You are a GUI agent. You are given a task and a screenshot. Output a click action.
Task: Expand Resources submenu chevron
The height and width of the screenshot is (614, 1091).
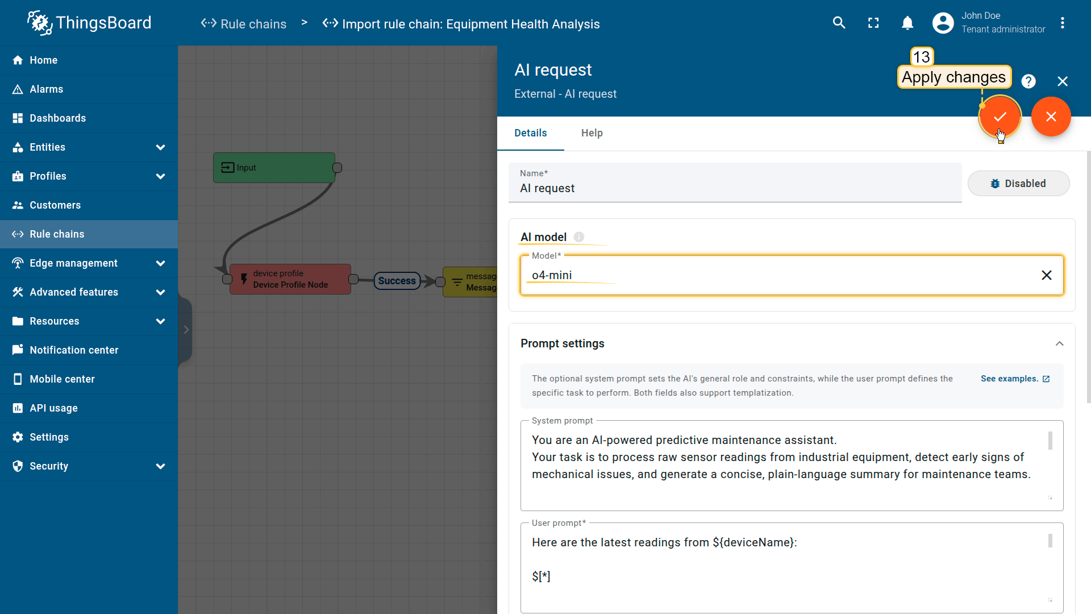[x=160, y=321]
